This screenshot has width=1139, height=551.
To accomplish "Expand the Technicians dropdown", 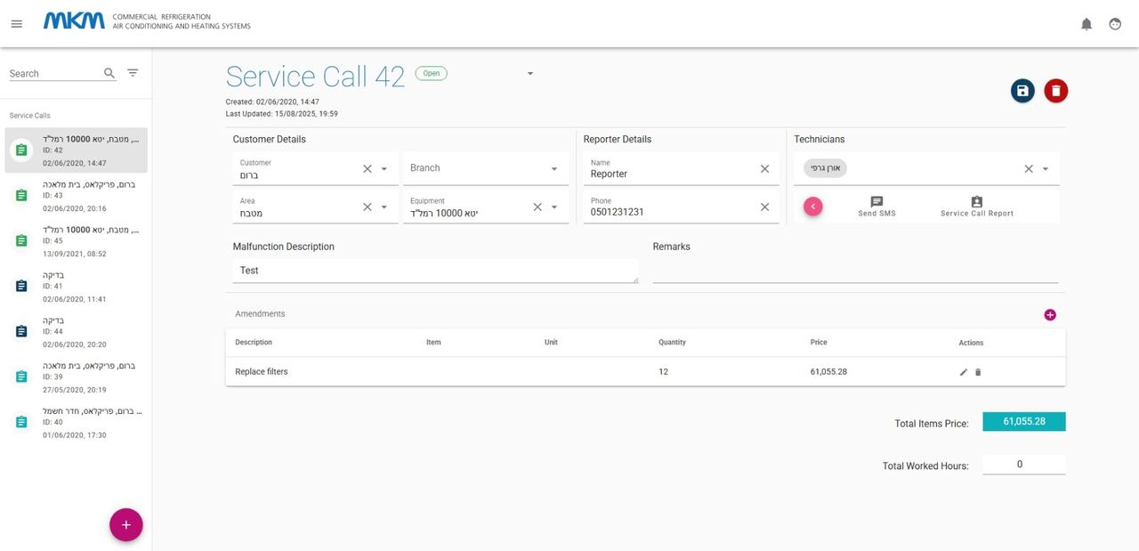I will pyautogui.click(x=1046, y=169).
